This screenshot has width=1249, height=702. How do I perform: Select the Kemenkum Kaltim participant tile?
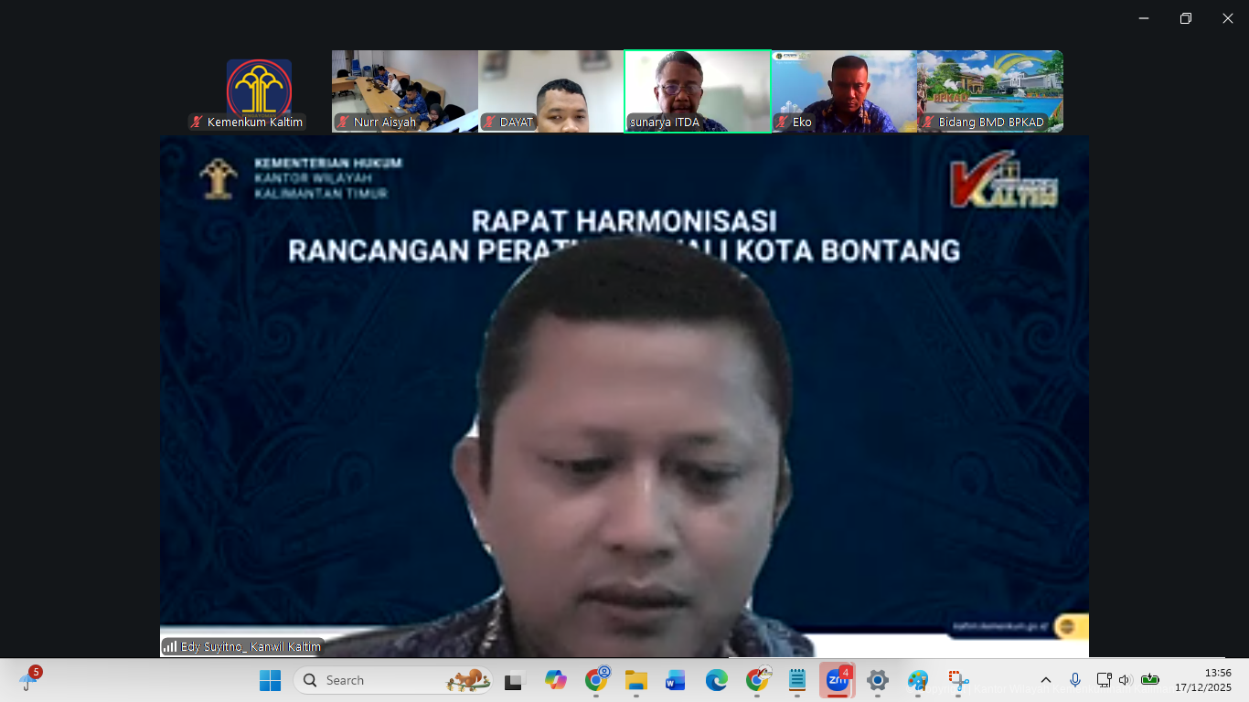(259, 91)
